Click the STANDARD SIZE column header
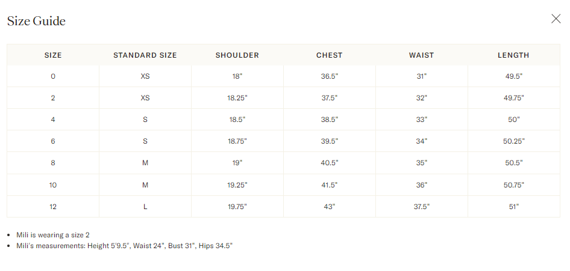570x271 pixels. click(145, 55)
